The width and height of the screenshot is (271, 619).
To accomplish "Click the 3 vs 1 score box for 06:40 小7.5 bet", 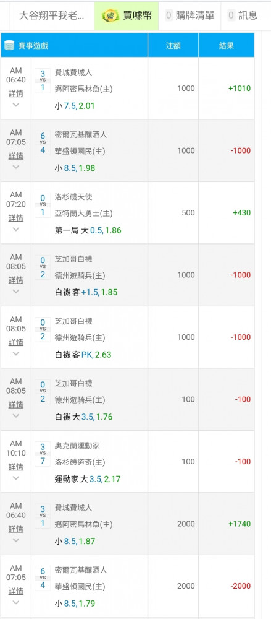I will (x=43, y=80).
